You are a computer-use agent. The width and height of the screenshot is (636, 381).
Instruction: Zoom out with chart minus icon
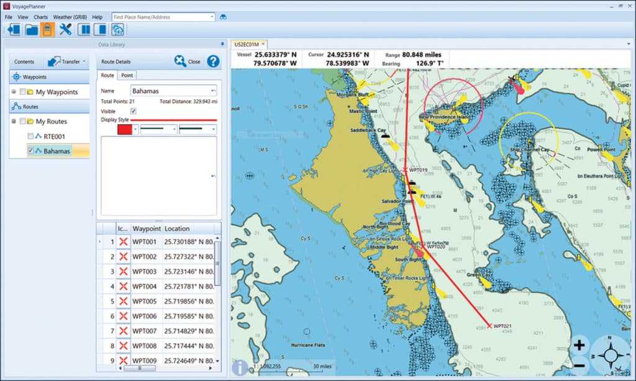click(x=579, y=365)
